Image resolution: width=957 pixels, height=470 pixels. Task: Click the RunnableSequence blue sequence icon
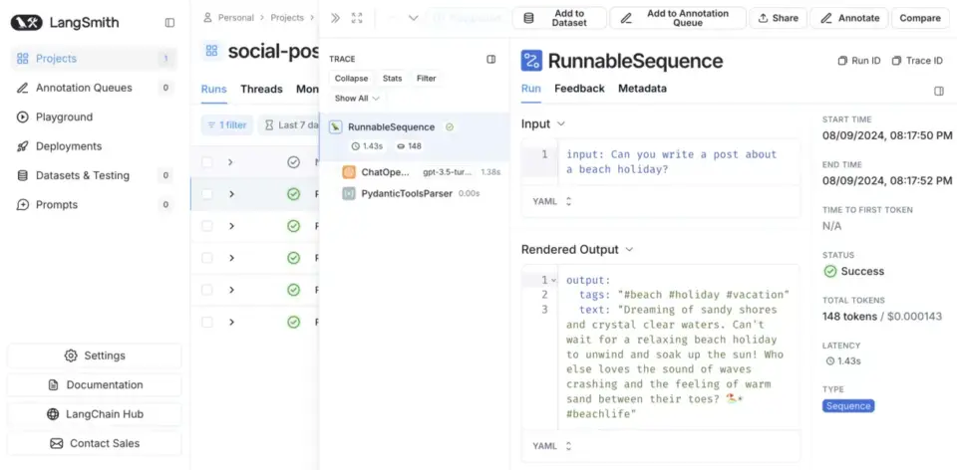coord(531,61)
